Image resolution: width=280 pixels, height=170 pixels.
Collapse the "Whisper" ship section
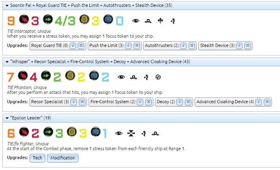pyautogui.click(x=7, y=62)
